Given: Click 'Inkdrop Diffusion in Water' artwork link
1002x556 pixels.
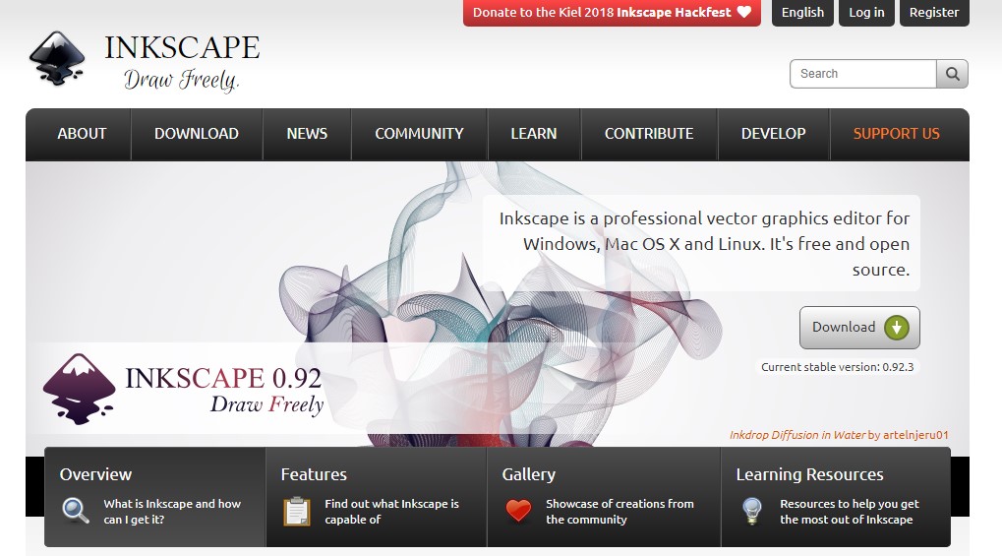Looking at the screenshot, I should pyautogui.click(x=797, y=435).
